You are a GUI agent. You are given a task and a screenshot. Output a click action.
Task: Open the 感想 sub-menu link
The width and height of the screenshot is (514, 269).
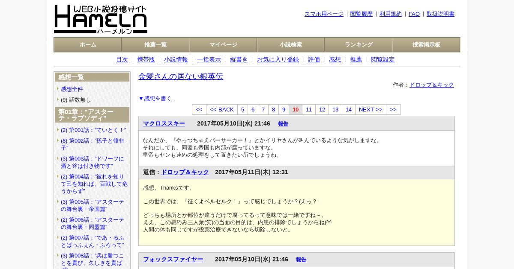pos(335,60)
